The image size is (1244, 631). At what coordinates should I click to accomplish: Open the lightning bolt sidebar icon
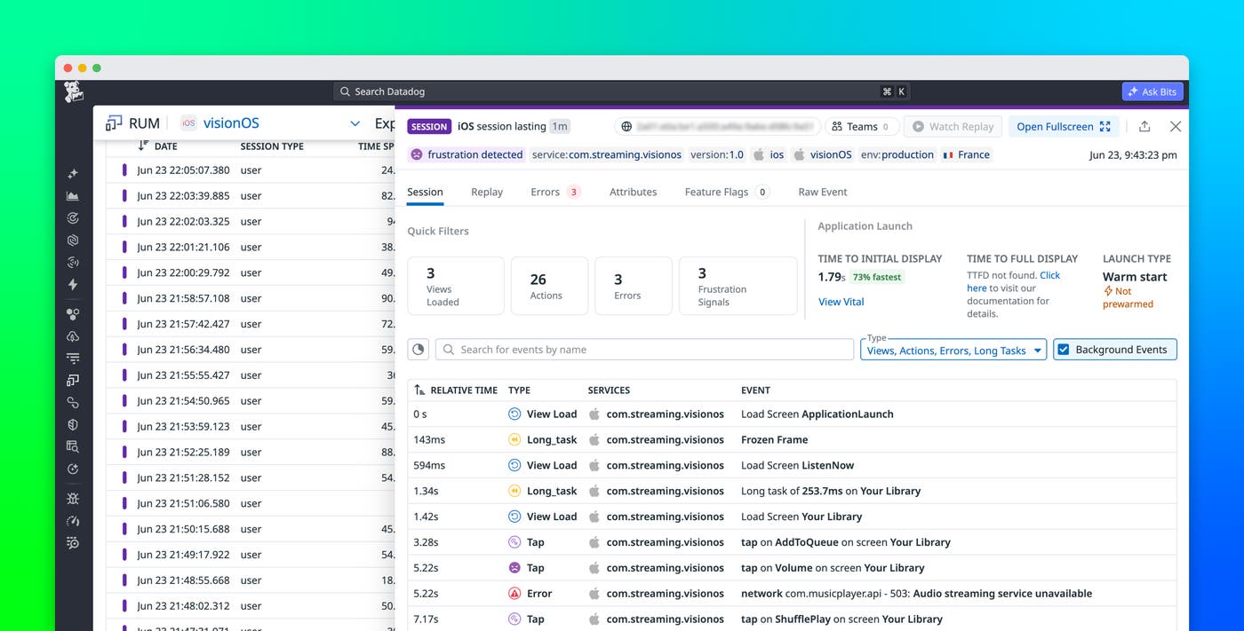pyautogui.click(x=73, y=285)
